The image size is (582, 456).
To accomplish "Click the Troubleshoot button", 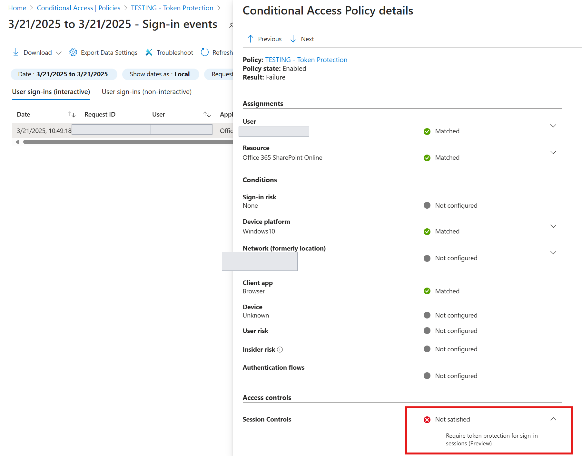I will click(x=169, y=52).
